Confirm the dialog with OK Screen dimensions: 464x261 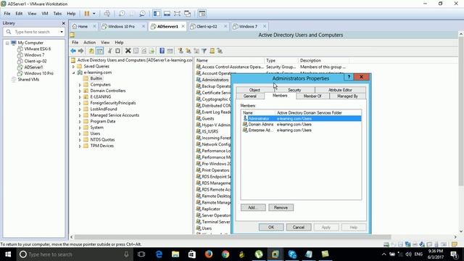(271, 227)
